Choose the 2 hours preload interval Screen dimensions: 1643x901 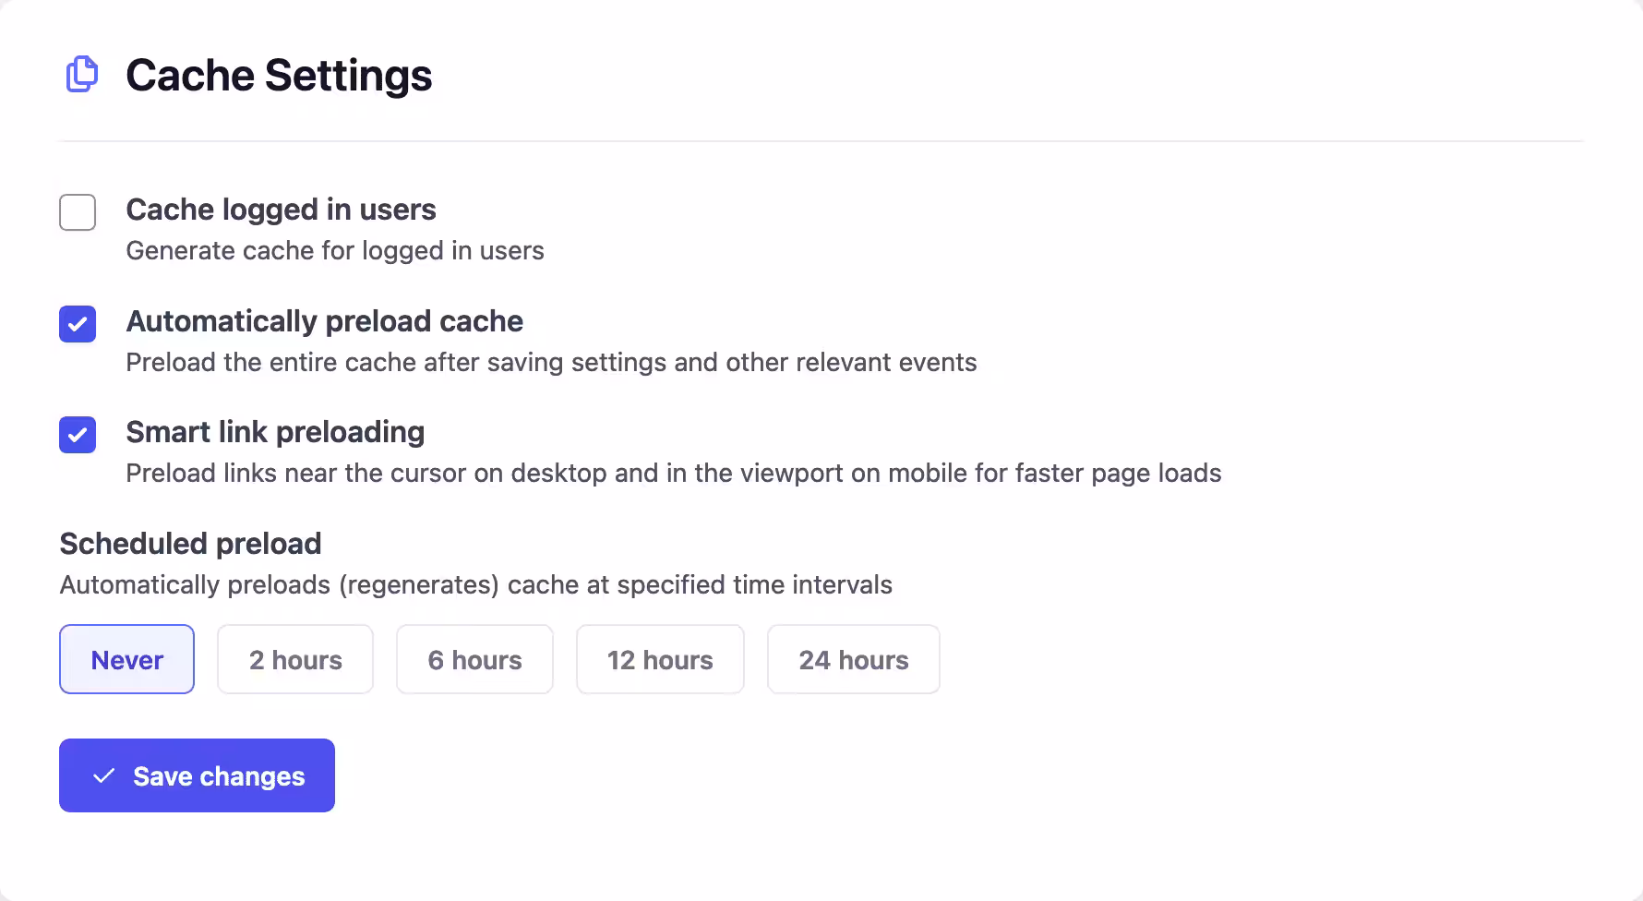[295, 659]
